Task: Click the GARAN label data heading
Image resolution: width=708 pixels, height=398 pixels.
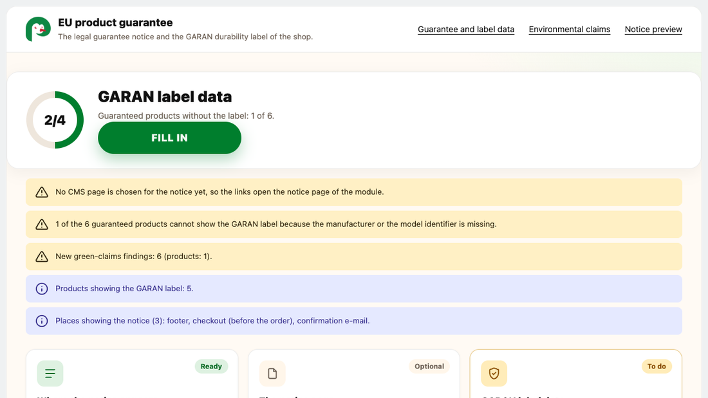Action: coord(165,96)
